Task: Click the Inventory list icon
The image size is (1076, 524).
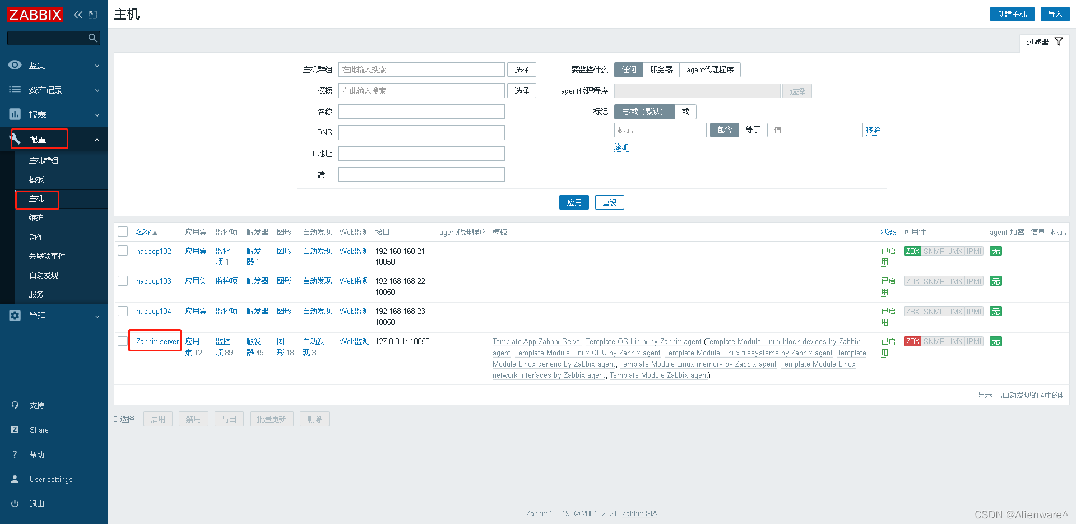Action: (15, 90)
